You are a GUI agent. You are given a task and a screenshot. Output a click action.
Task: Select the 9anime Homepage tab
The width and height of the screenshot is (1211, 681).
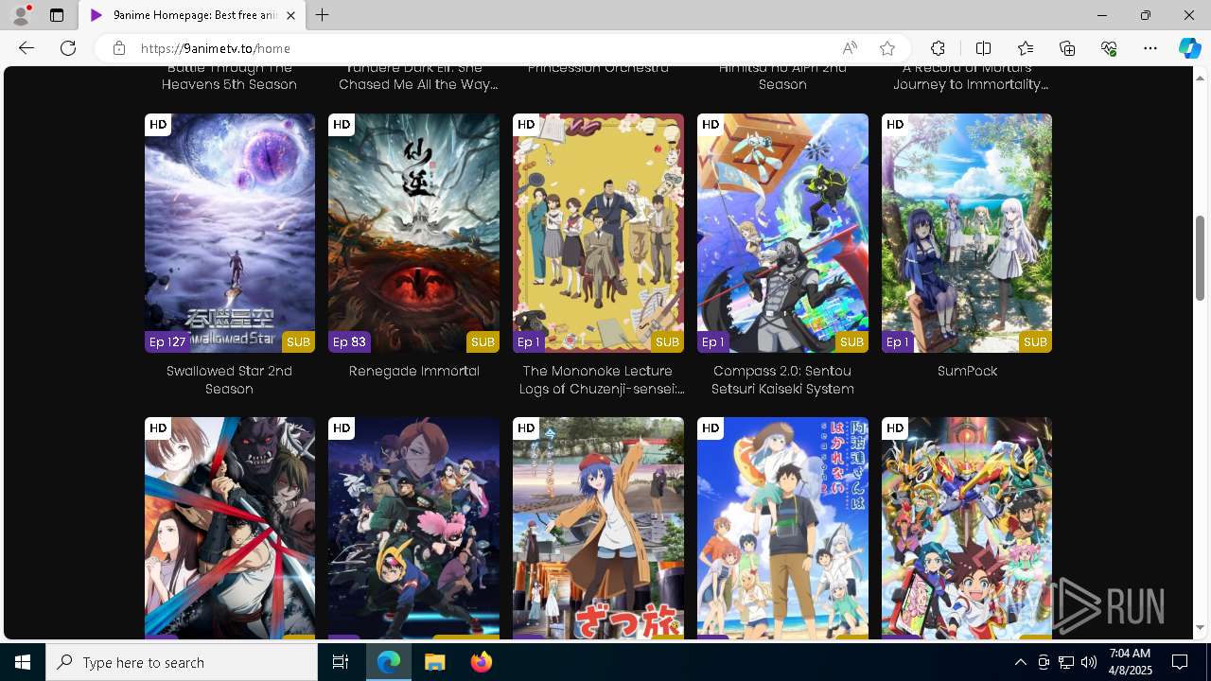(192, 15)
